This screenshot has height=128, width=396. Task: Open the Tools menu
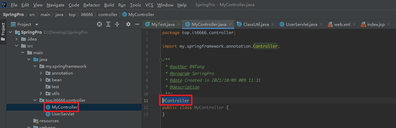tap(136, 5)
